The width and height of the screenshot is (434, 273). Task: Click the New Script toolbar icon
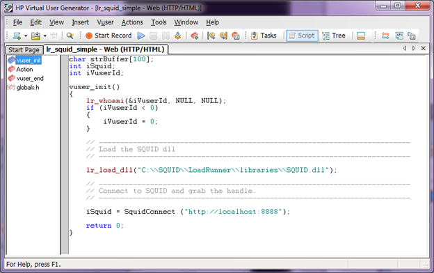coord(17,36)
